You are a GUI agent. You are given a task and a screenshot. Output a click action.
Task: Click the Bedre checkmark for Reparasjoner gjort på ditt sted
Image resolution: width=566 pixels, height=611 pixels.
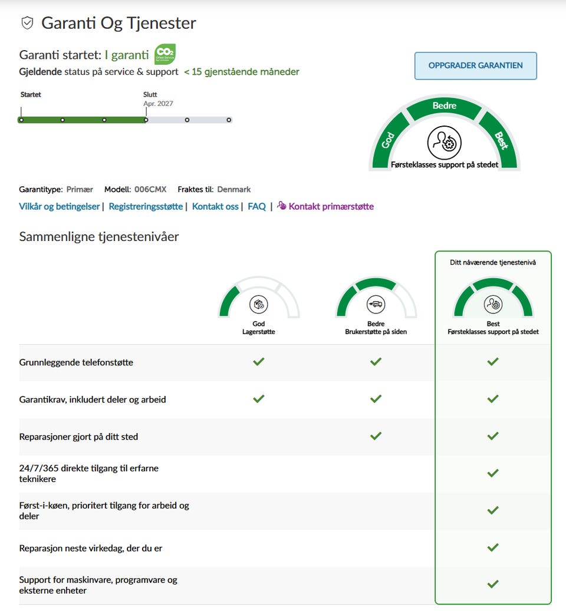coord(376,436)
